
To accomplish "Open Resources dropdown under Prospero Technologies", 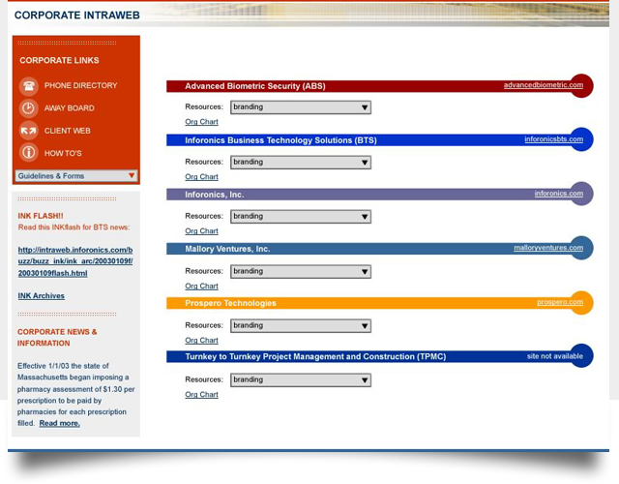I will (301, 325).
